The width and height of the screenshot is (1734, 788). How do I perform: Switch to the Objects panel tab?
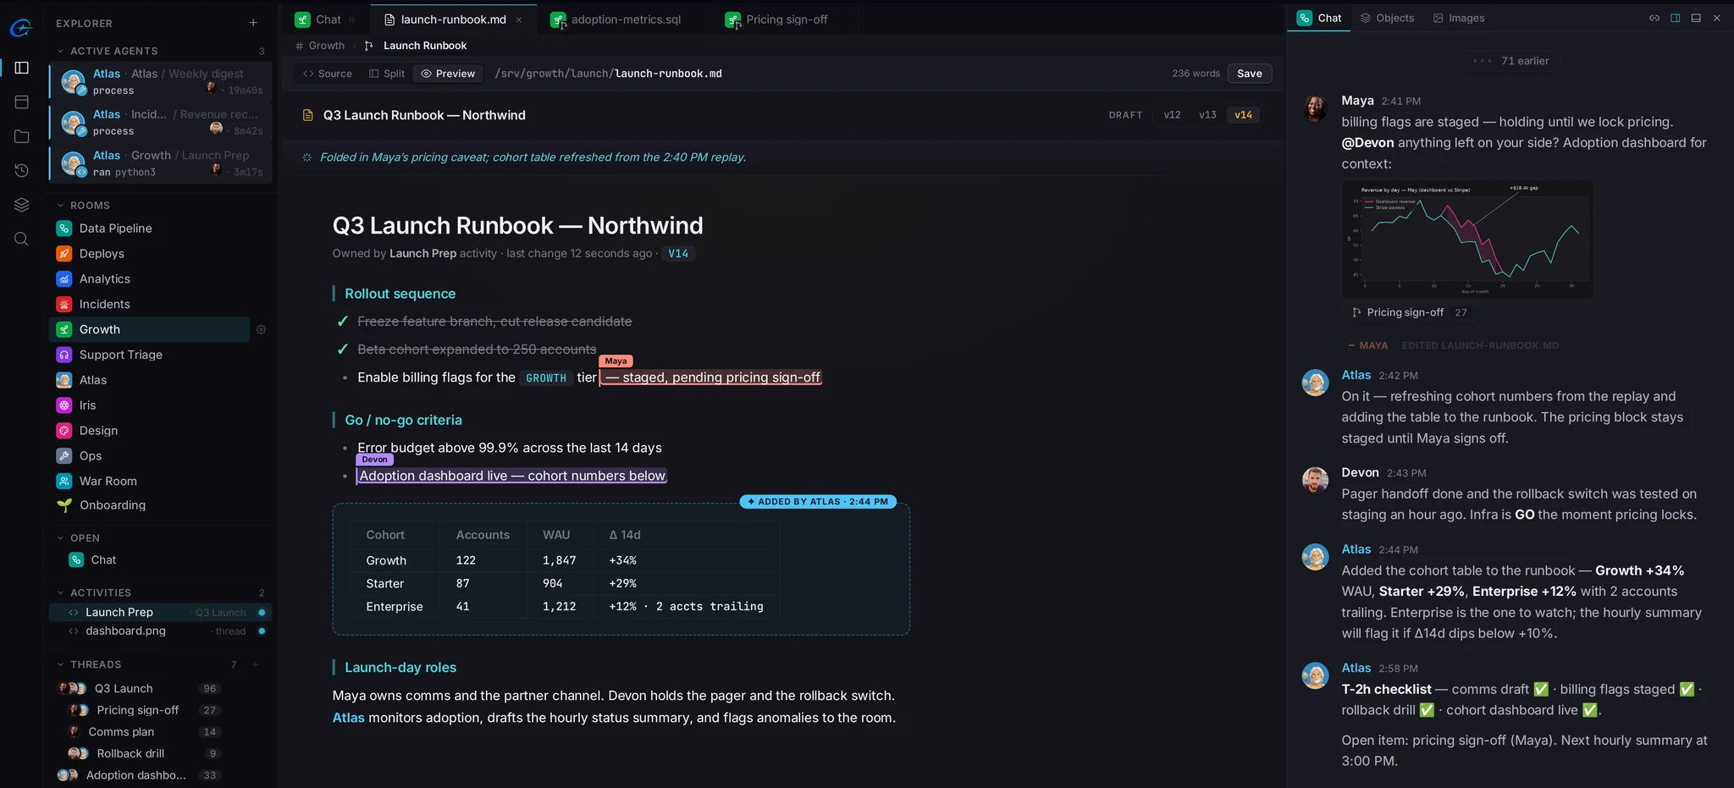coord(1387,18)
